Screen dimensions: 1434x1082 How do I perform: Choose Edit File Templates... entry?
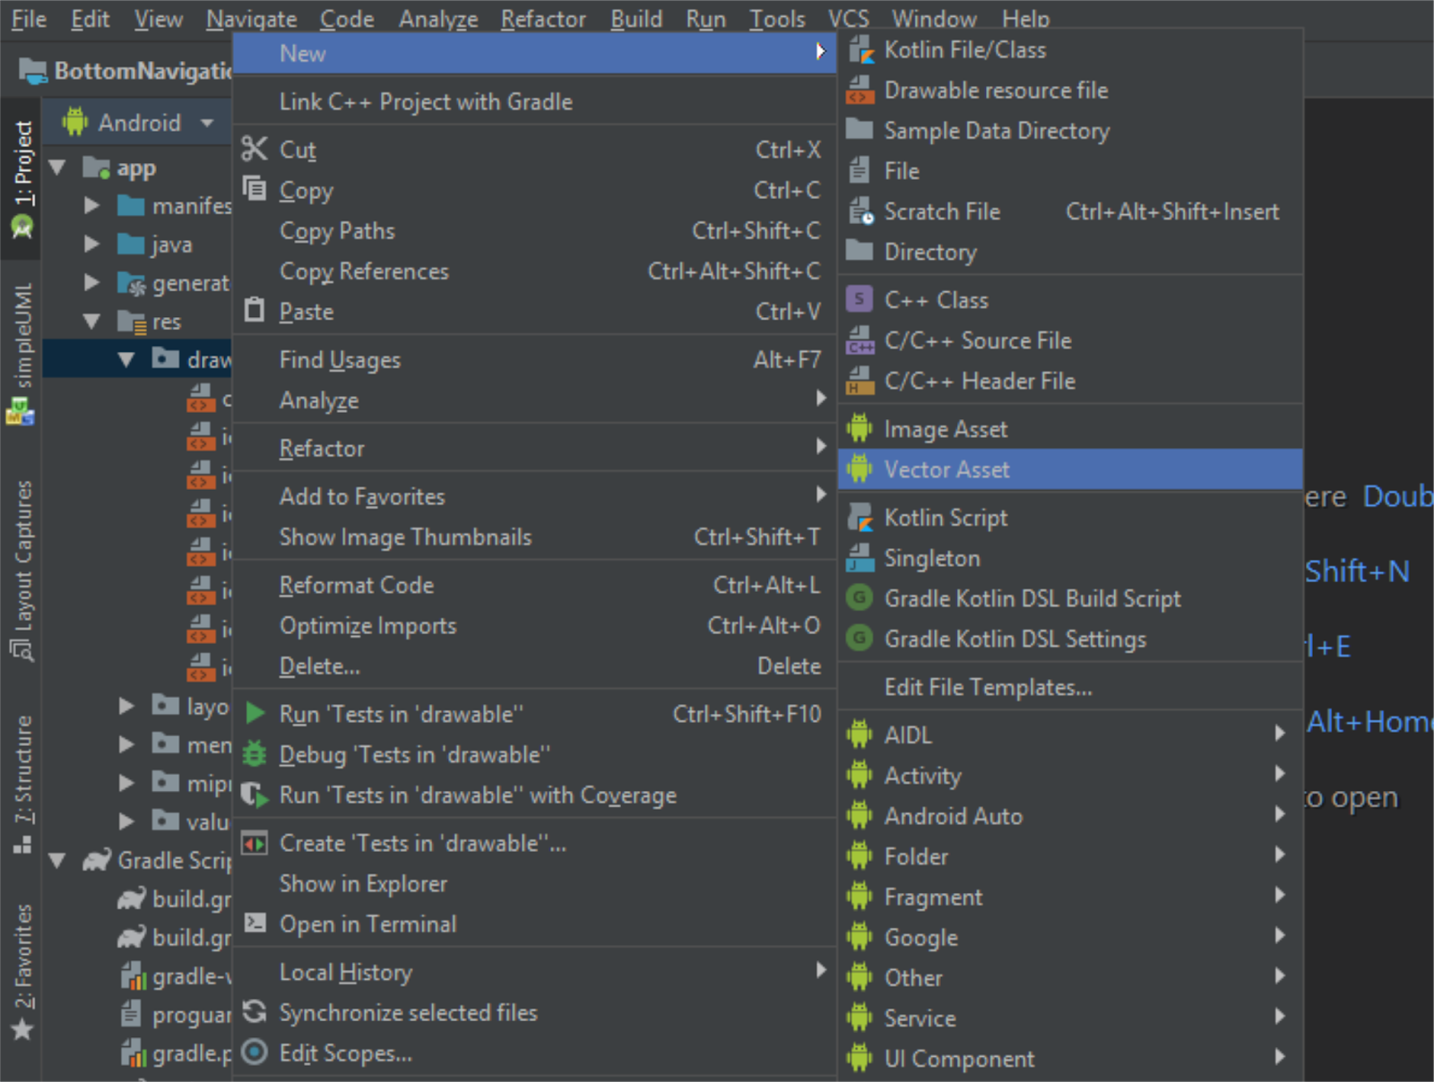[1070, 687]
